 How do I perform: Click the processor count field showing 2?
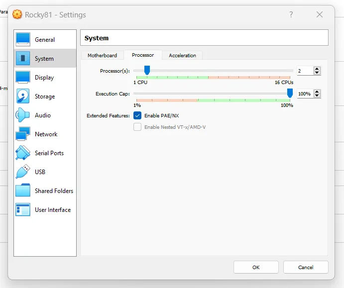pos(305,71)
